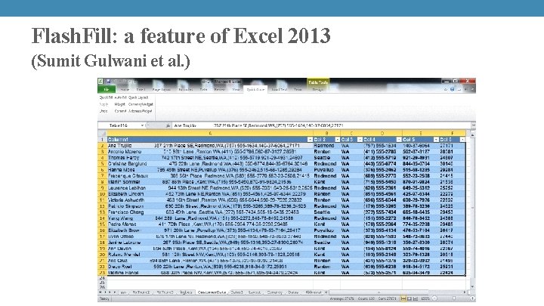This screenshot has height=306, width=544.
Task: Open the Col 5 filter dropdown
Action: pyautogui.click(x=436, y=140)
